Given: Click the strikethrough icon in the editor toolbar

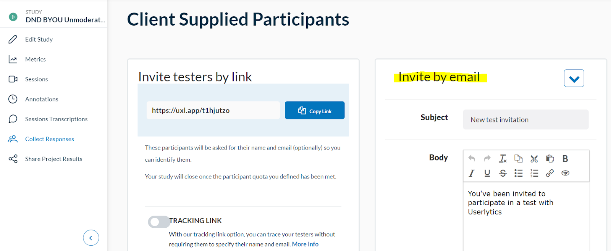Looking at the screenshot, I should click(x=503, y=173).
